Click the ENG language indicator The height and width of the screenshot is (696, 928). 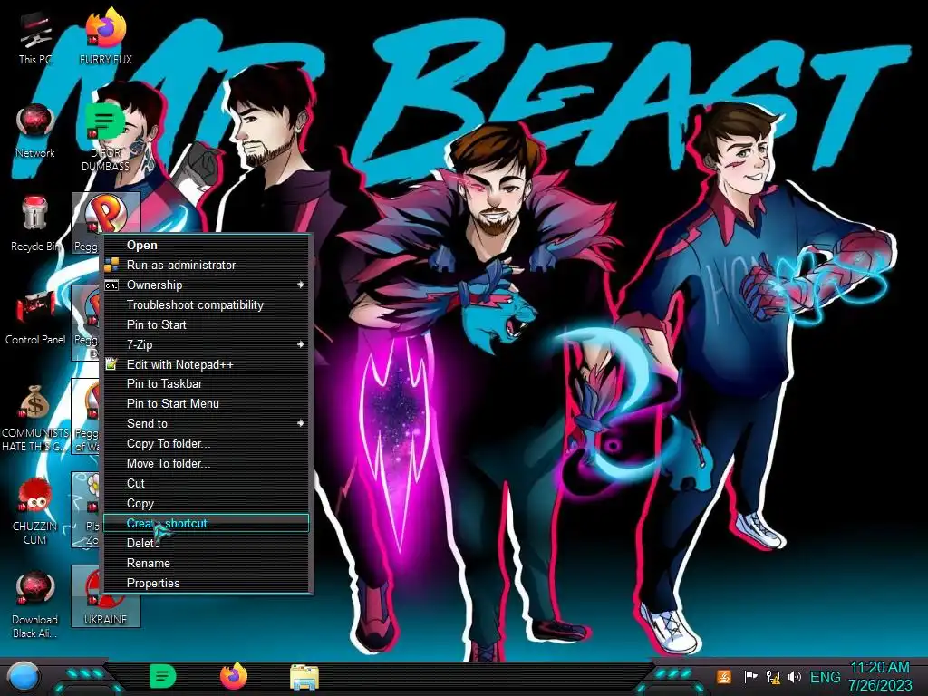point(825,676)
